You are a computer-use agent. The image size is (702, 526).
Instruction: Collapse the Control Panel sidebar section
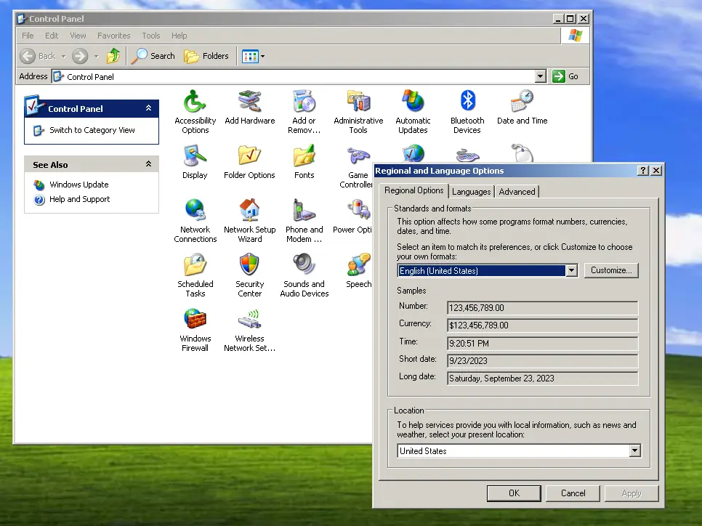pyautogui.click(x=149, y=108)
